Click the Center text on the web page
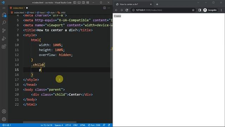225x127 pixels. click(x=117, y=16)
